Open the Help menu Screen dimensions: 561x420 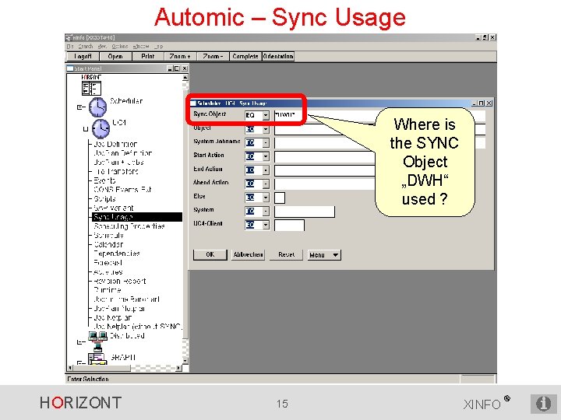[x=159, y=47]
